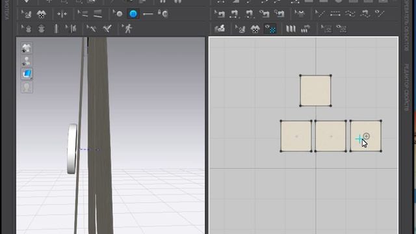Select the Zipper tool vertical bar icon

point(56,29)
